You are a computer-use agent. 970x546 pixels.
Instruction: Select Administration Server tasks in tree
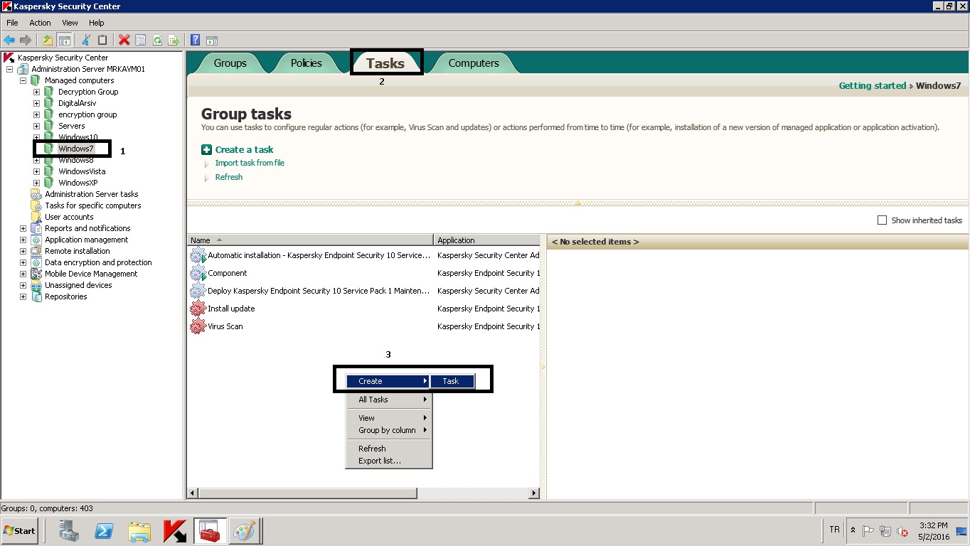point(91,194)
